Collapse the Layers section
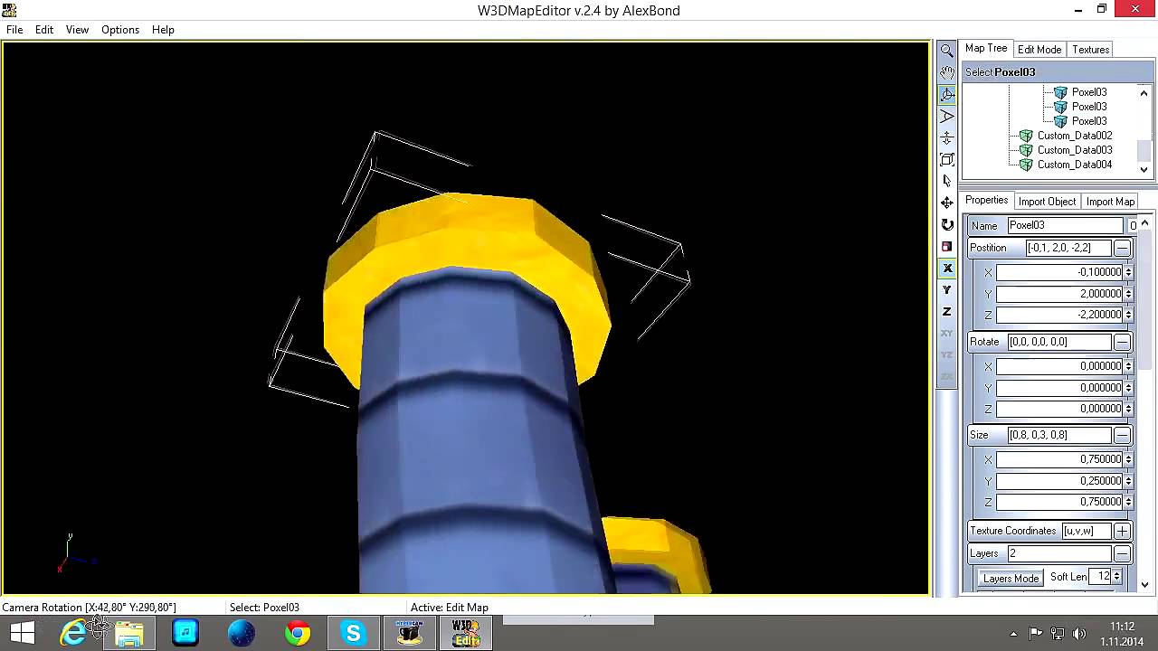Image resolution: width=1158 pixels, height=651 pixels. pyautogui.click(x=1122, y=553)
